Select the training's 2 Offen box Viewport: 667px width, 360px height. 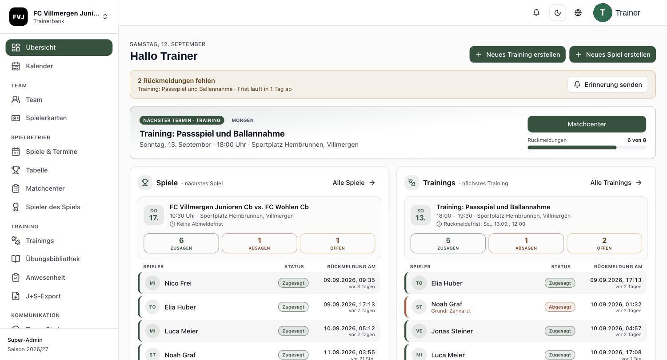[x=604, y=243]
